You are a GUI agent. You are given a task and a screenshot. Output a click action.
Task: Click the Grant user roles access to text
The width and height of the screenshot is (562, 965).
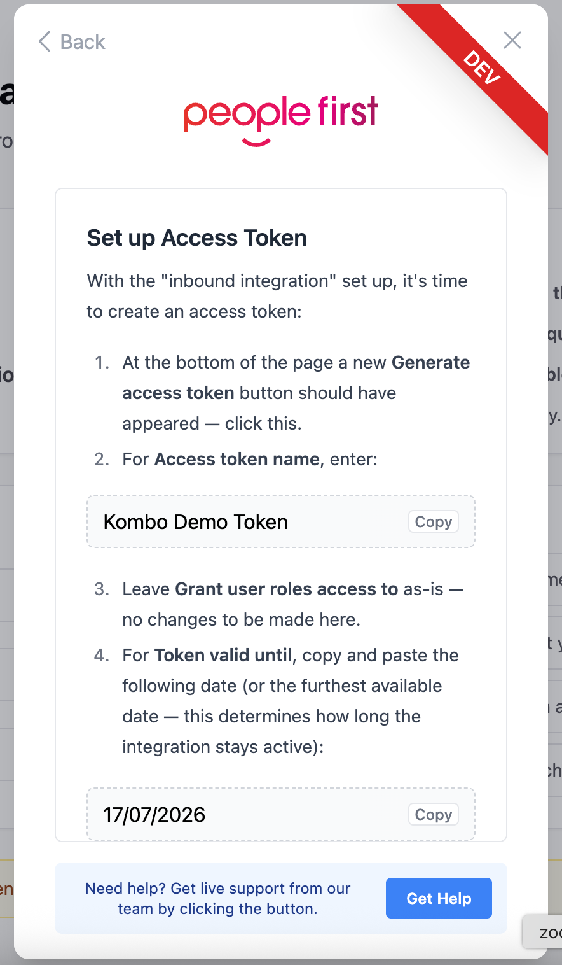click(286, 589)
